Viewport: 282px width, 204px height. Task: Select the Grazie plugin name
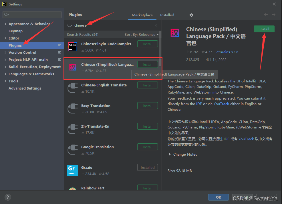pos(86,167)
